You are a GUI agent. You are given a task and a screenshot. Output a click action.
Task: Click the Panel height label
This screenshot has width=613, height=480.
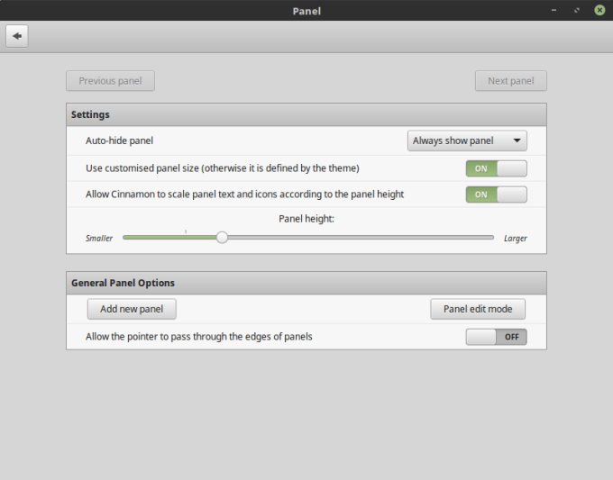click(x=306, y=219)
